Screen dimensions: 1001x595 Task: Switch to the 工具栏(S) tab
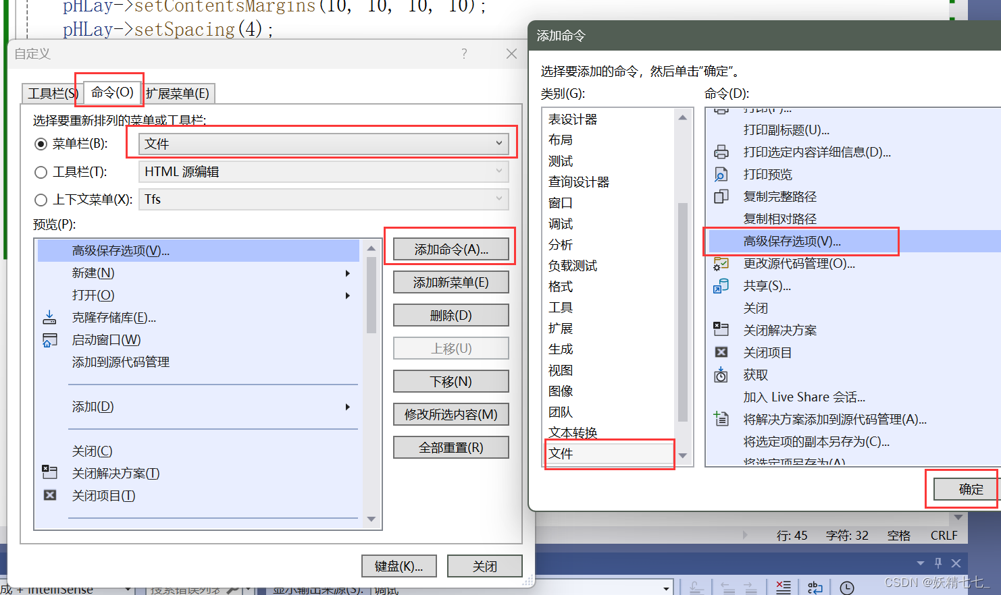click(x=53, y=93)
